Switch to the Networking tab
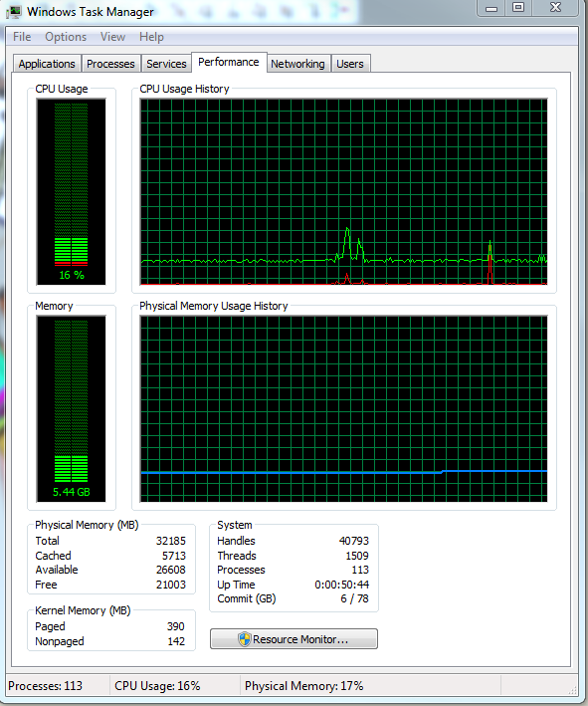 pos(297,64)
